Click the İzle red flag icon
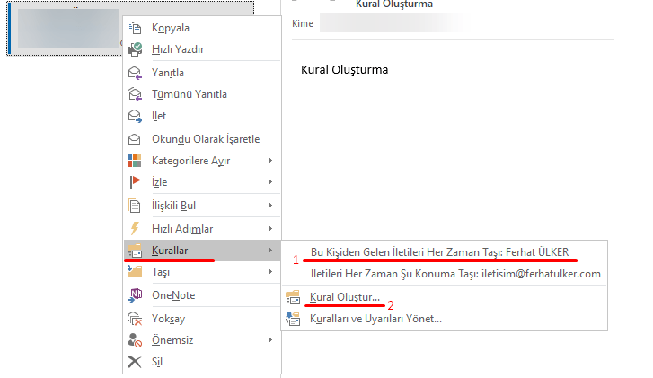 [136, 182]
